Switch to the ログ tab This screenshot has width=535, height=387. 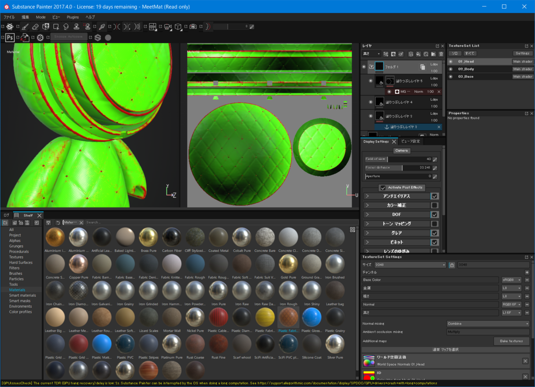[6, 215]
